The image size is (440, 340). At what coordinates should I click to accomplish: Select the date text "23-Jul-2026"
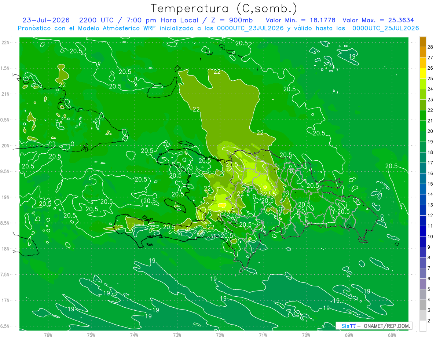click(x=45, y=21)
